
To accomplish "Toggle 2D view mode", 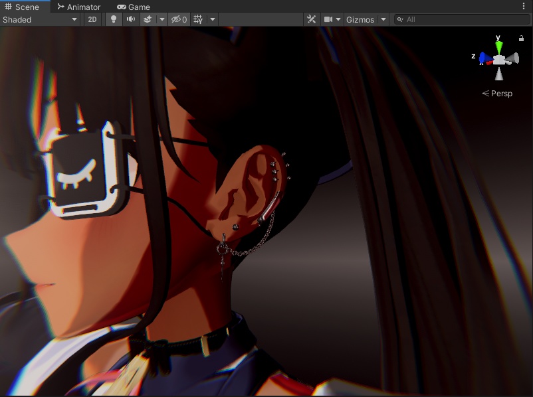I will [92, 19].
